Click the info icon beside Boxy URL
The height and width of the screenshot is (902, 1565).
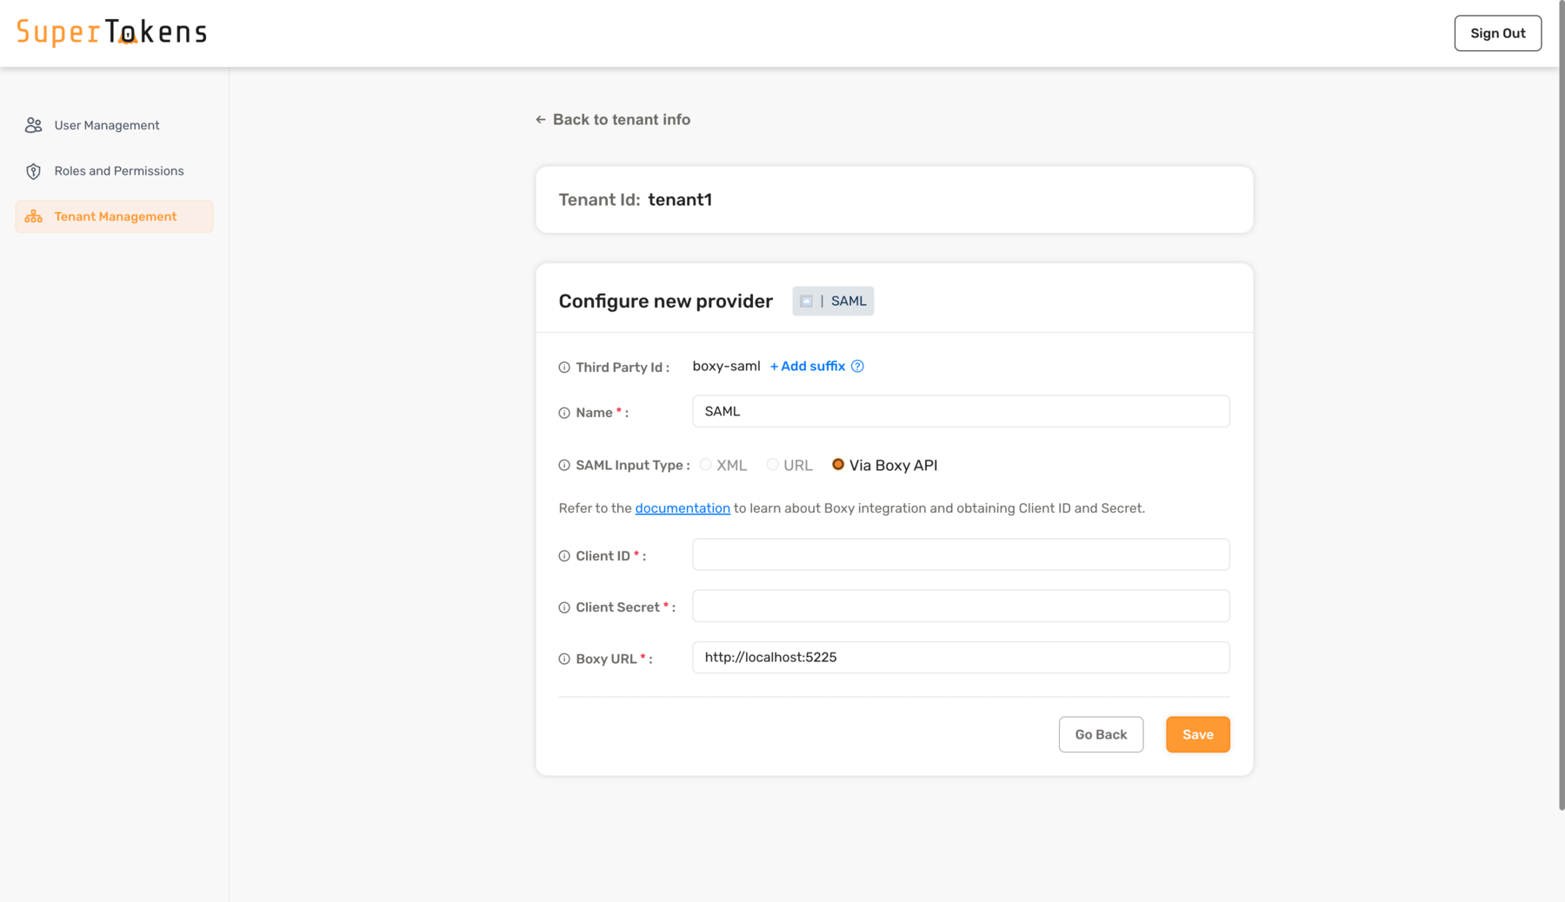(x=563, y=659)
